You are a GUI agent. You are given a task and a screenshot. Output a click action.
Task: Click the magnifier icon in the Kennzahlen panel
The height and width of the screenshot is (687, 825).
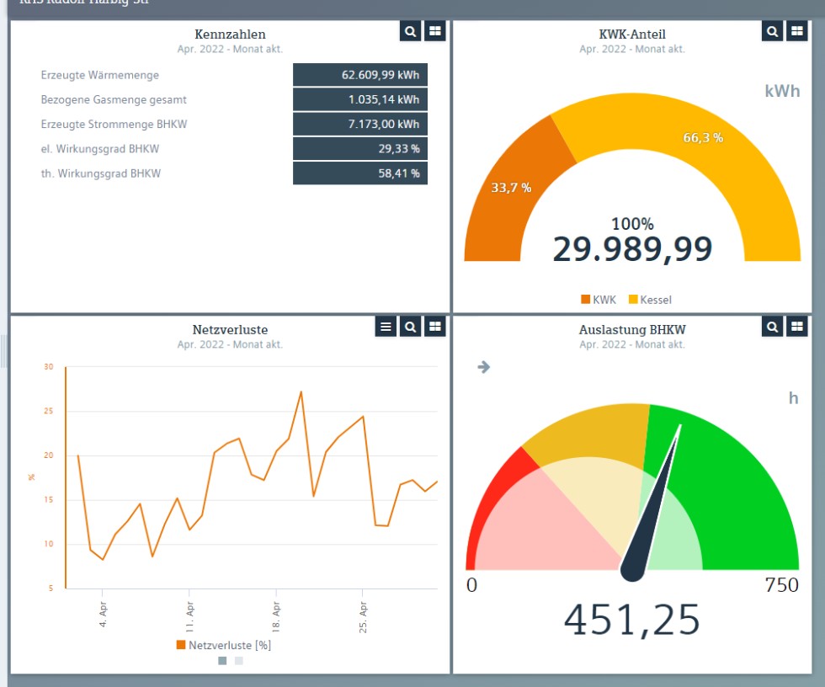coord(410,31)
